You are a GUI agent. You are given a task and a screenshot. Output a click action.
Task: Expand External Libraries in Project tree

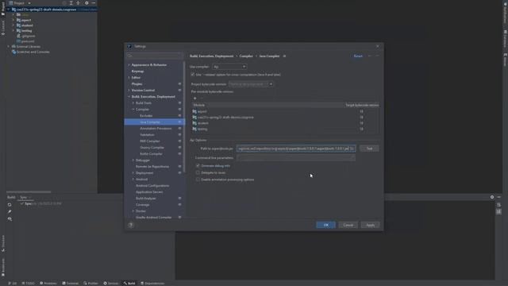(x=9, y=47)
